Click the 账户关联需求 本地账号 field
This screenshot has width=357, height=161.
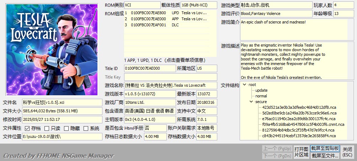pyautogui.click(x=207, y=128)
